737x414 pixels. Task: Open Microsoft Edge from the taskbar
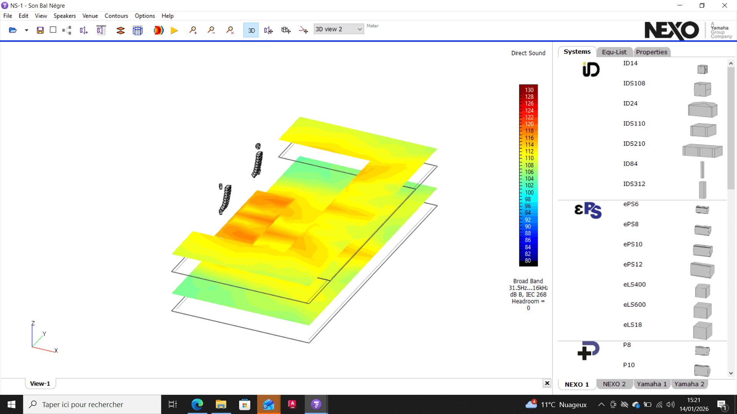coord(197,404)
